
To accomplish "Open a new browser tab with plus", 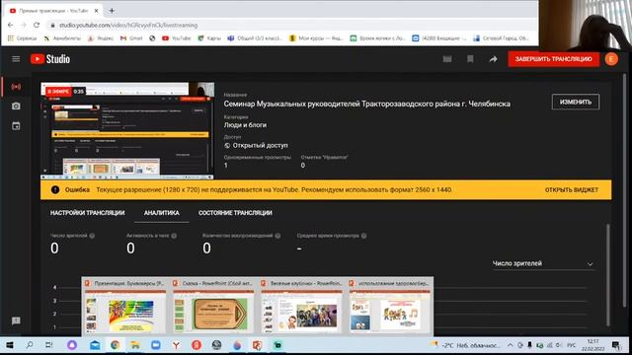I will pos(112,11).
